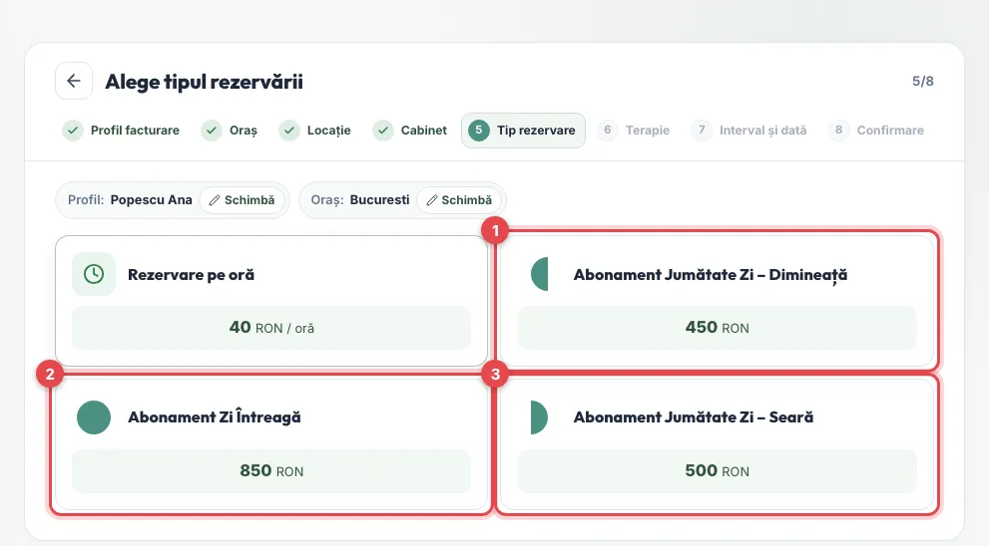
Task: Click the full-circle full-day subscription icon
Action: [94, 416]
